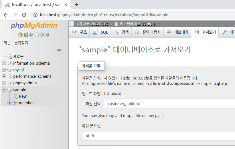235x149 pixels.
Task: Click the browser forward arrow
Action: click(15, 15)
